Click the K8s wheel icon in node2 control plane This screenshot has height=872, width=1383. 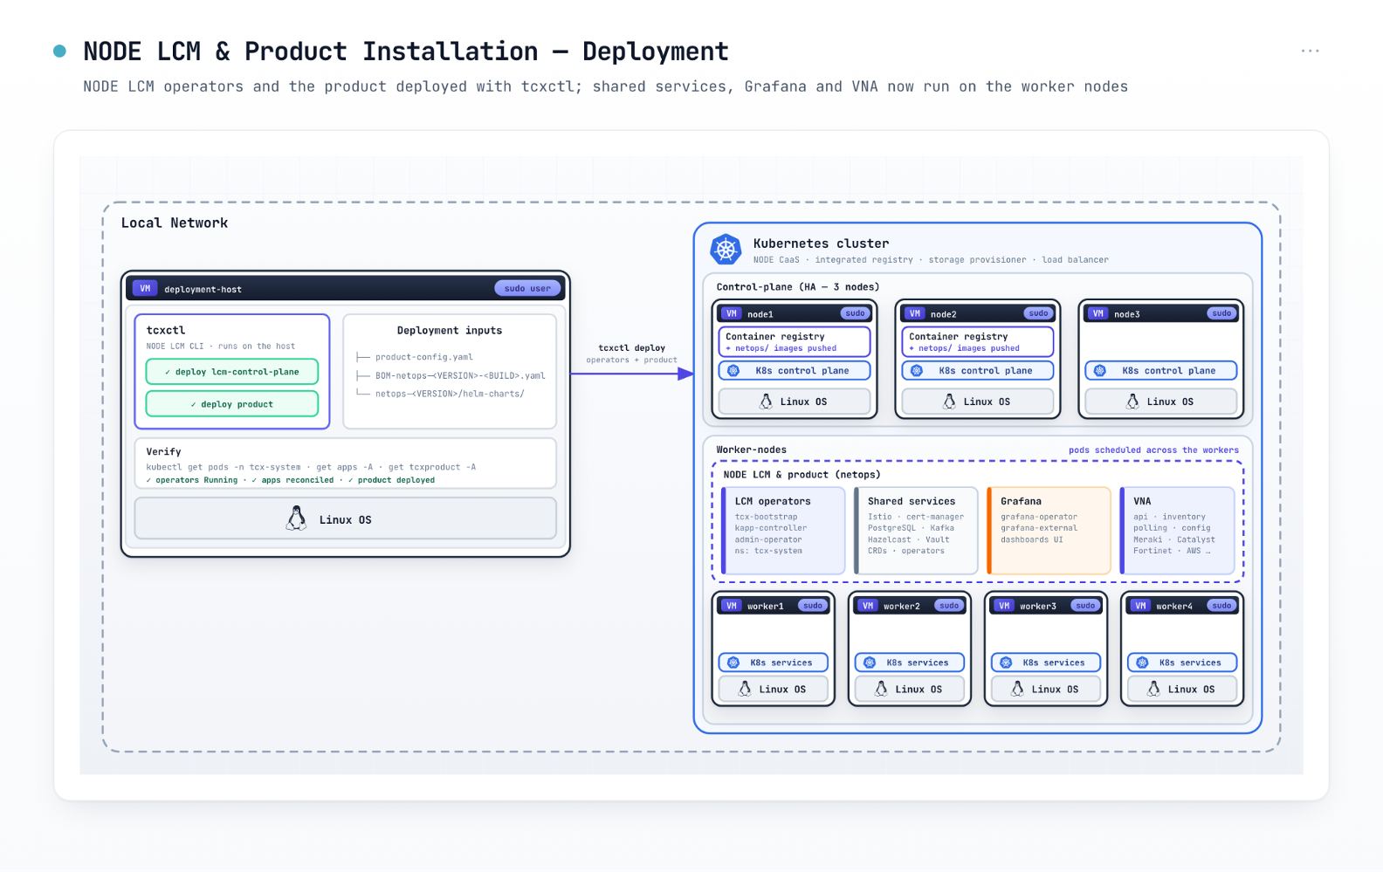917,371
